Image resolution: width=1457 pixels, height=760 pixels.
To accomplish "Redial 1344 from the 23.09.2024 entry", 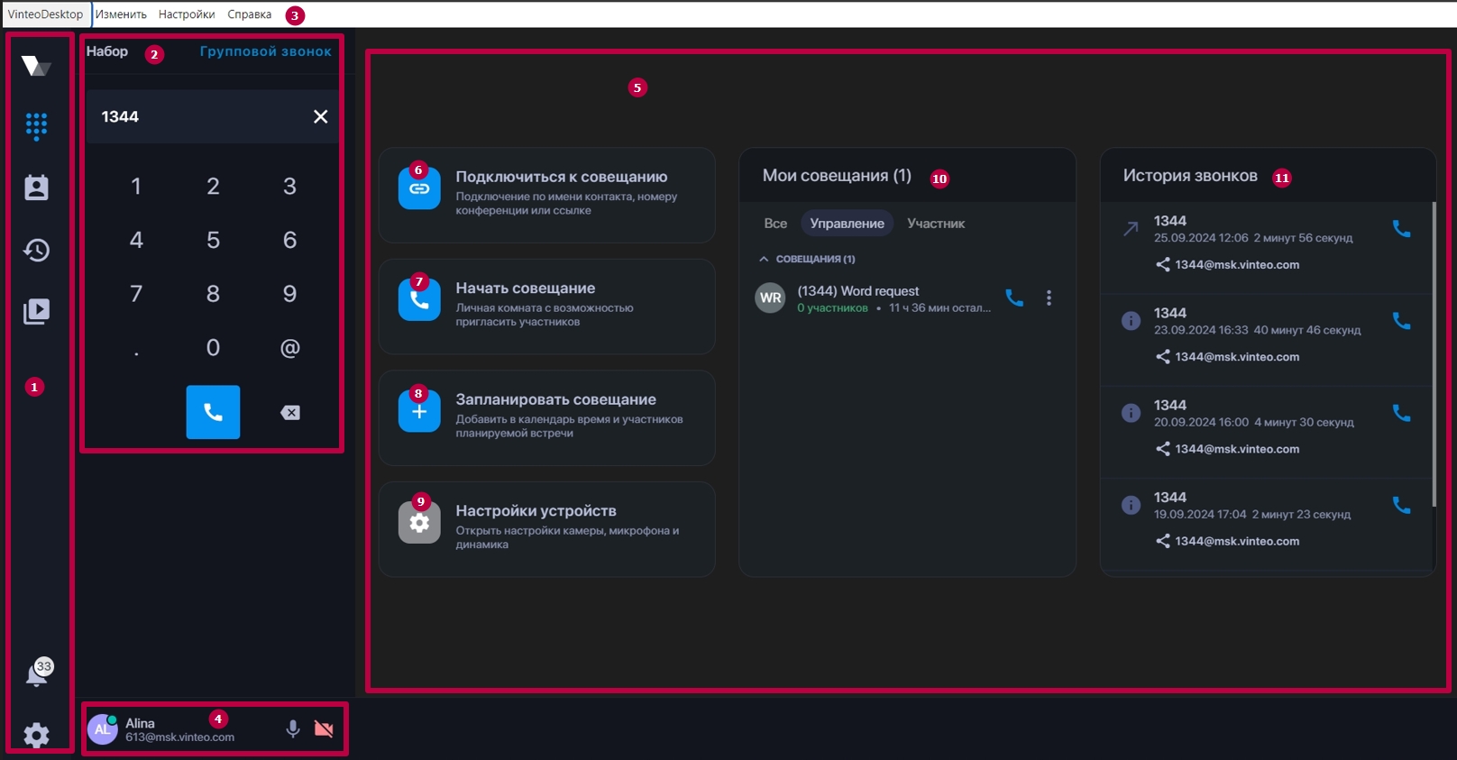I will pyautogui.click(x=1401, y=321).
